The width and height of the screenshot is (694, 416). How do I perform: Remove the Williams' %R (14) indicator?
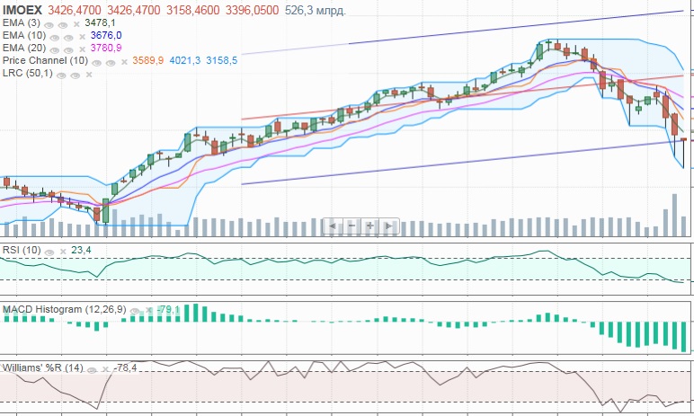[x=105, y=369]
